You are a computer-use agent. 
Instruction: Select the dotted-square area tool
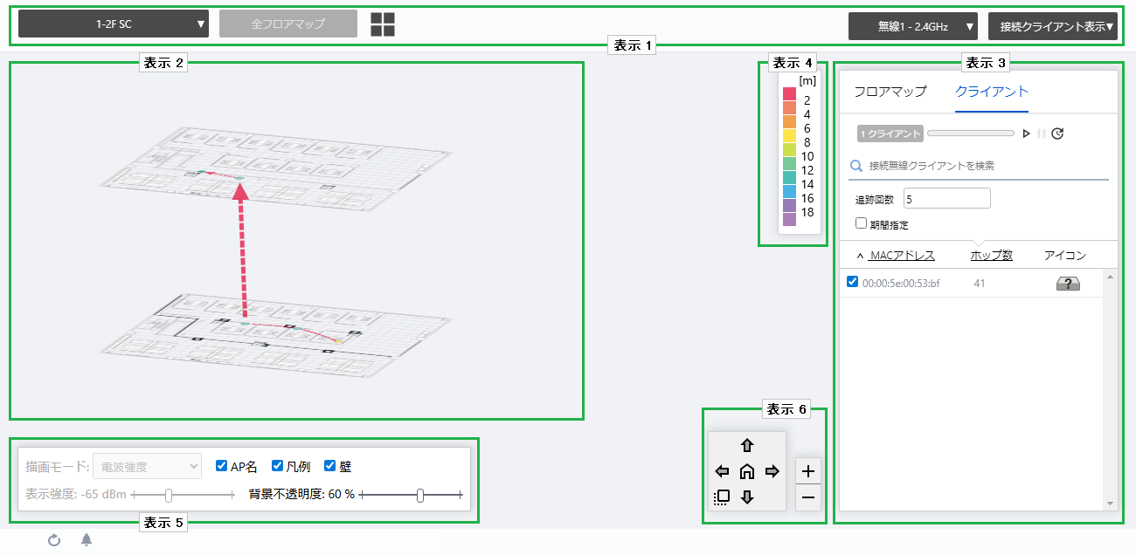pos(722,497)
